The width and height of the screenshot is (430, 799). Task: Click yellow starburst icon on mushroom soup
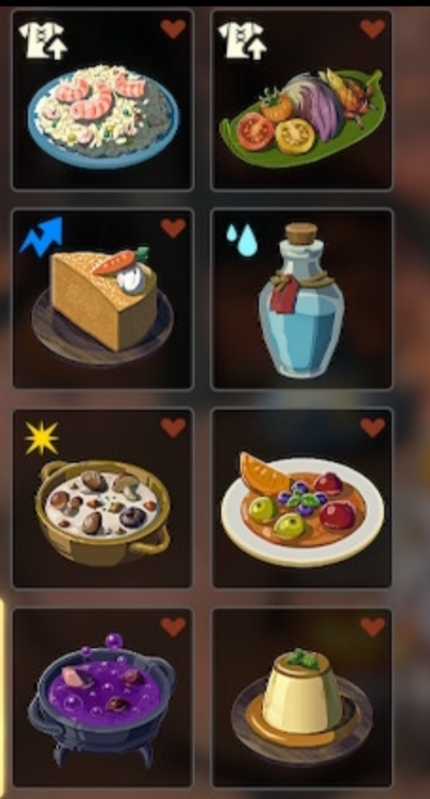[42, 438]
